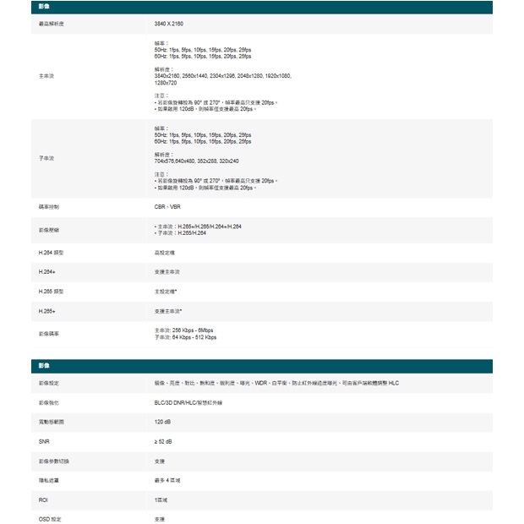The height and width of the screenshot is (524, 524).
Task: Click the ROI row label
Action: (x=43, y=499)
